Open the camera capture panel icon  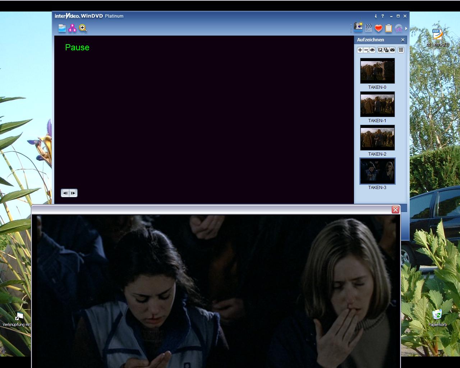click(x=358, y=28)
